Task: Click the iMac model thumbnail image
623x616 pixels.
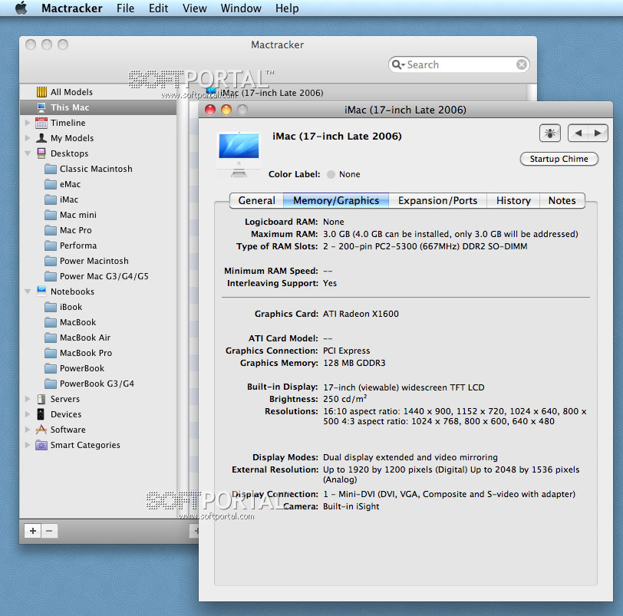Action: 239,154
